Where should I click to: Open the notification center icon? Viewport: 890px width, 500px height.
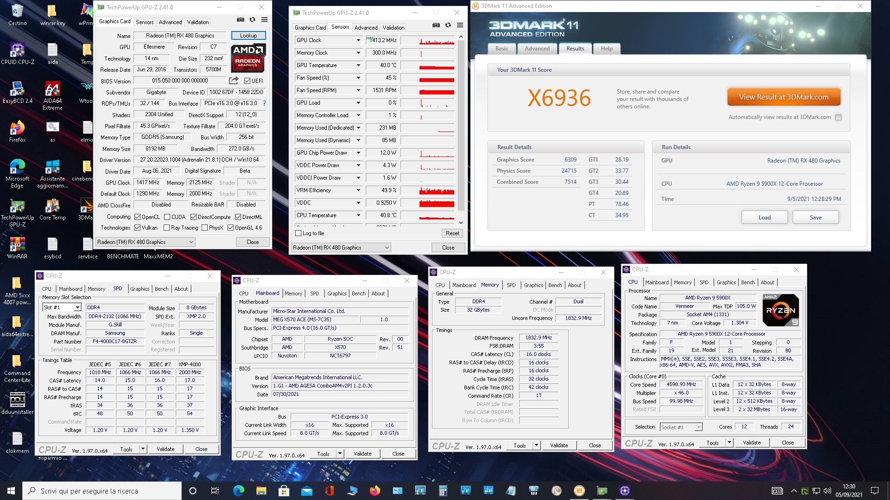875,491
